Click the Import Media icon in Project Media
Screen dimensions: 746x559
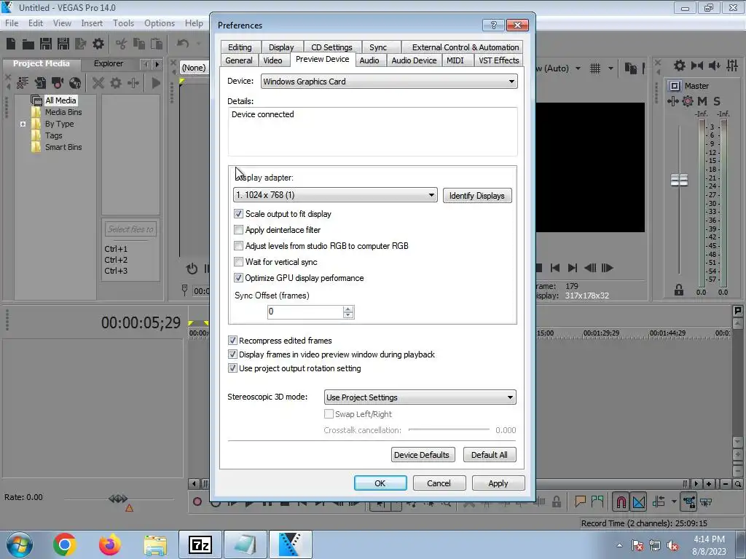pyautogui.click(x=40, y=83)
